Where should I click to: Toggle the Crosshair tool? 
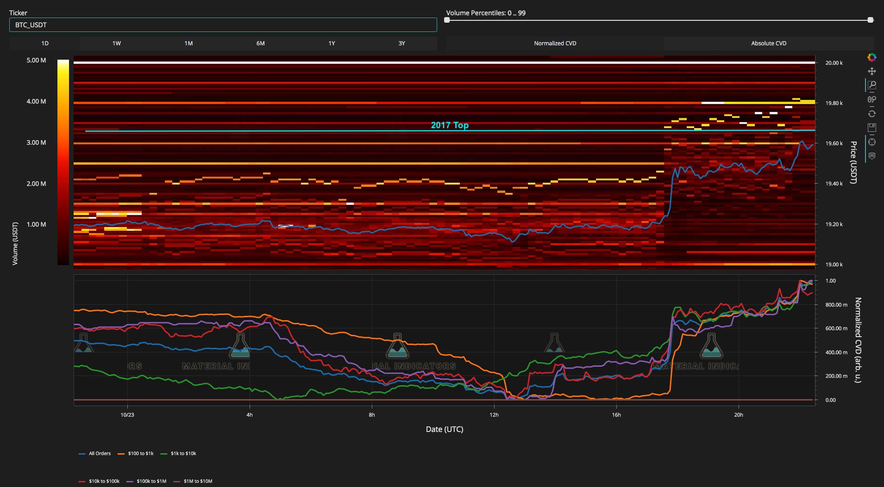click(871, 142)
